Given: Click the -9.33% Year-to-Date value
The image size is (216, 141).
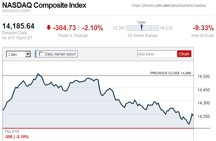Looking at the screenshot, I should coord(203,28).
